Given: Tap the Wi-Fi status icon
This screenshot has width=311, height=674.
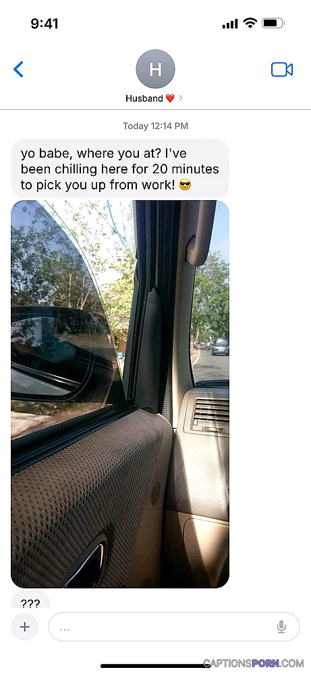Looking at the screenshot, I should pyautogui.click(x=250, y=23).
